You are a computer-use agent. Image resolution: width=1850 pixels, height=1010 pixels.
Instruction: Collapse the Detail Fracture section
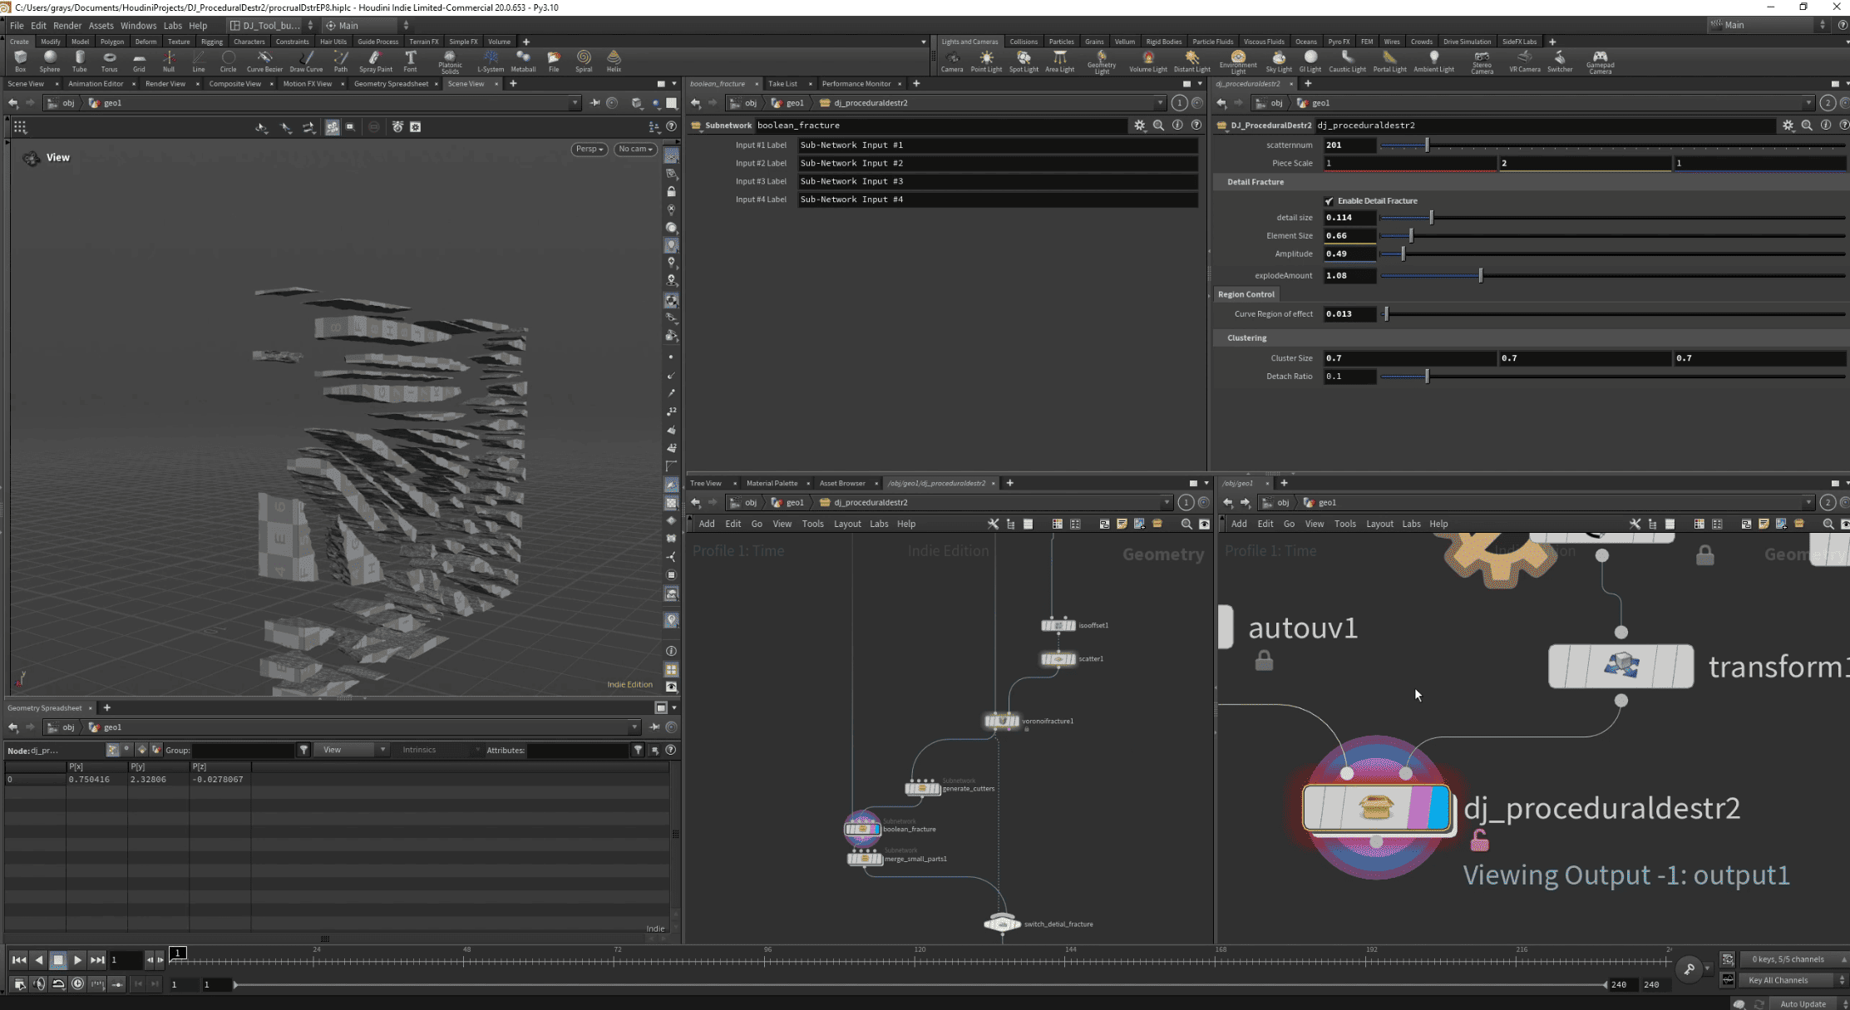click(1255, 182)
